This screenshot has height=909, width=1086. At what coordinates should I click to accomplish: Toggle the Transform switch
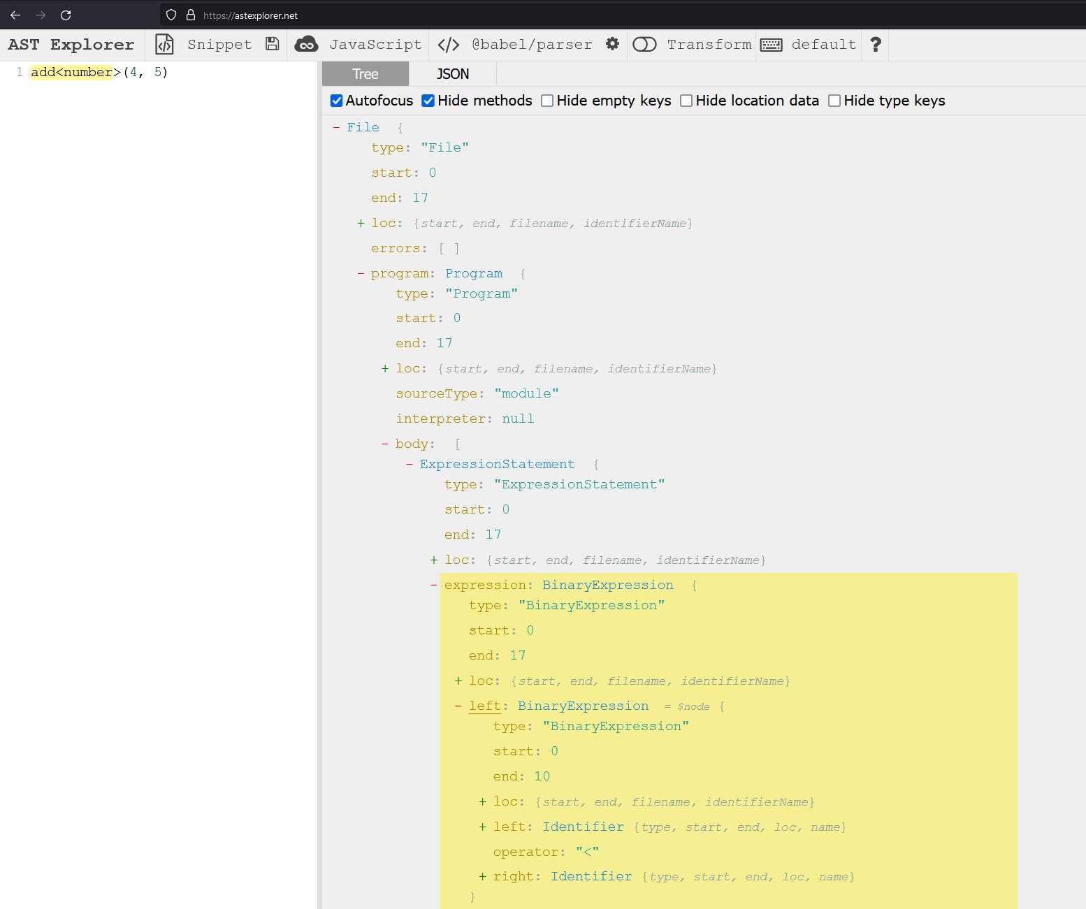pos(644,45)
